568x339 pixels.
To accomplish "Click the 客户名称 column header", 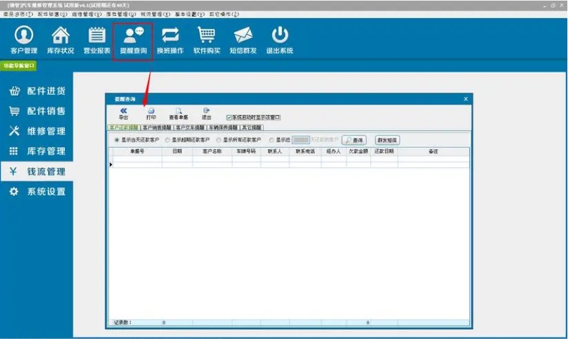I will (212, 151).
